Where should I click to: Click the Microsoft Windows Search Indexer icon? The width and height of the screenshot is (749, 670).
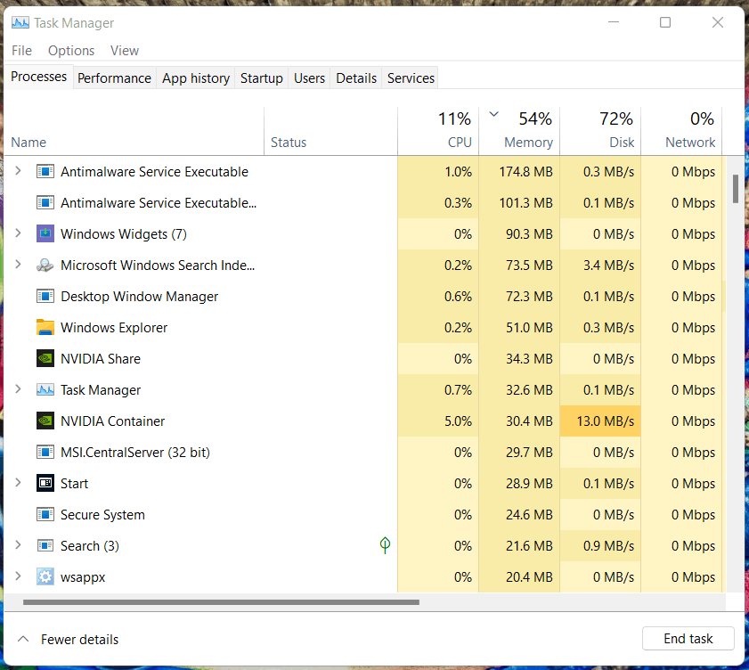click(45, 265)
